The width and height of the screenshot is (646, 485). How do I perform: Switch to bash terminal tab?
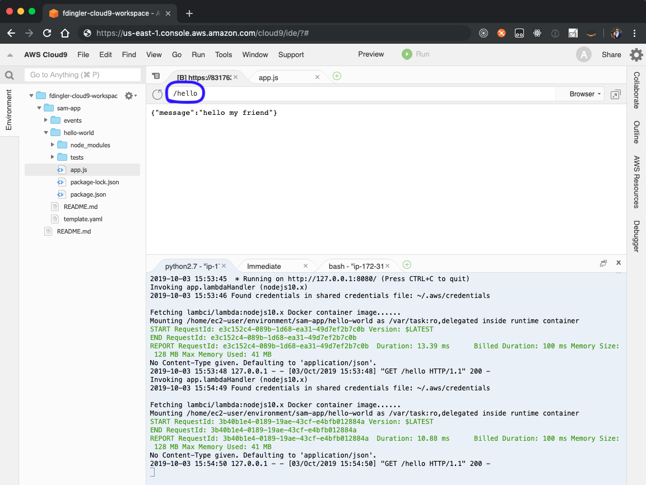point(357,267)
